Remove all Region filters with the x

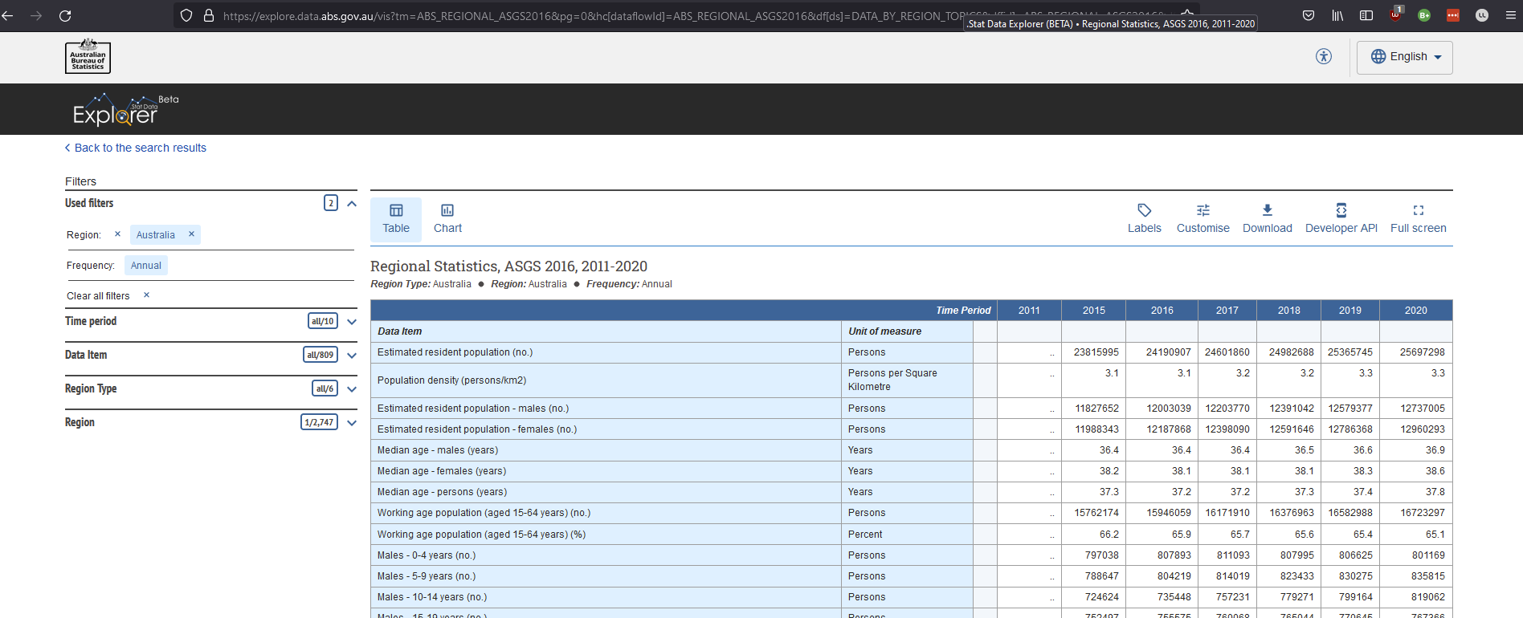(x=117, y=234)
